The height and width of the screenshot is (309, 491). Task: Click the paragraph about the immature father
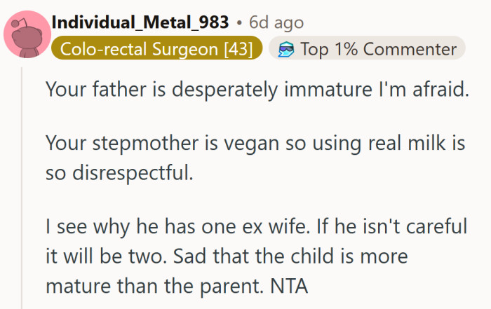(x=256, y=90)
